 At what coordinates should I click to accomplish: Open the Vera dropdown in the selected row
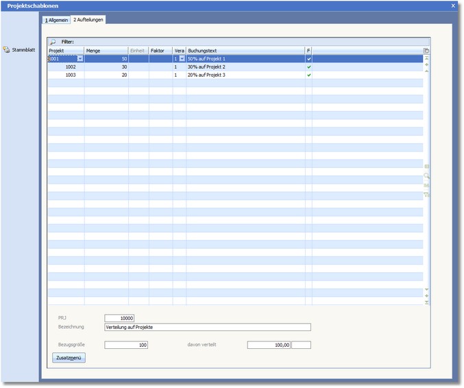tap(182, 59)
